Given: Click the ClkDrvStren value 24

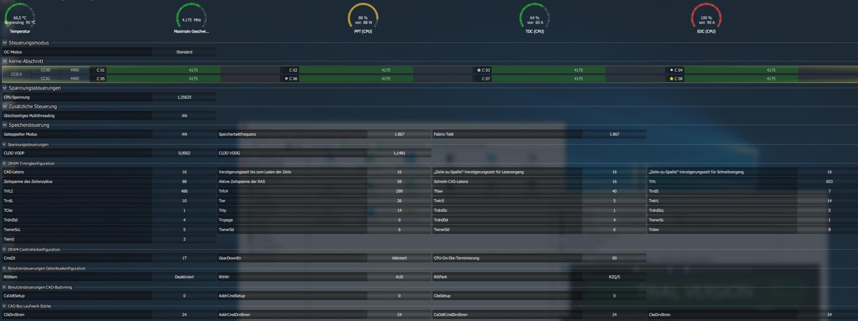Looking at the screenshot, I should pos(184,315).
